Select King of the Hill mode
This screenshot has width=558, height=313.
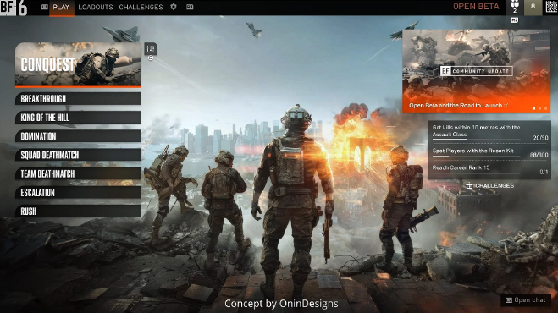coord(78,118)
